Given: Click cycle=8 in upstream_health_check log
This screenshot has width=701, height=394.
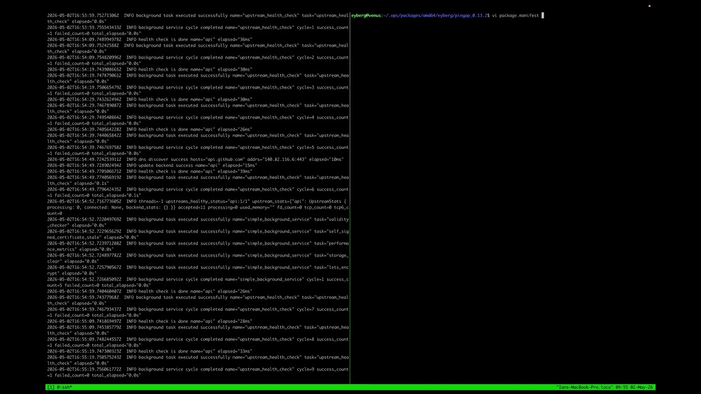Looking at the screenshot, I should 305,339.
